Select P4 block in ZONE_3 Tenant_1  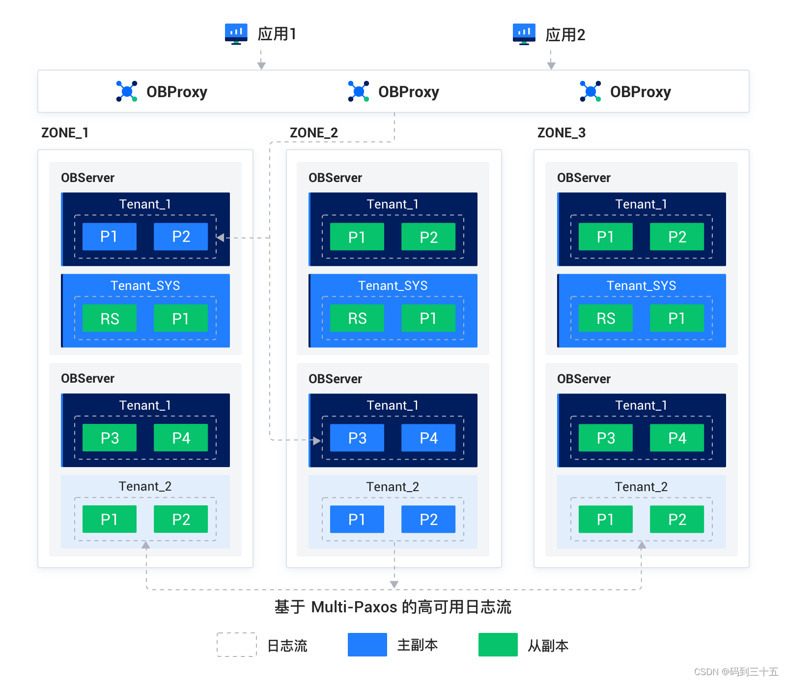point(677,438)
